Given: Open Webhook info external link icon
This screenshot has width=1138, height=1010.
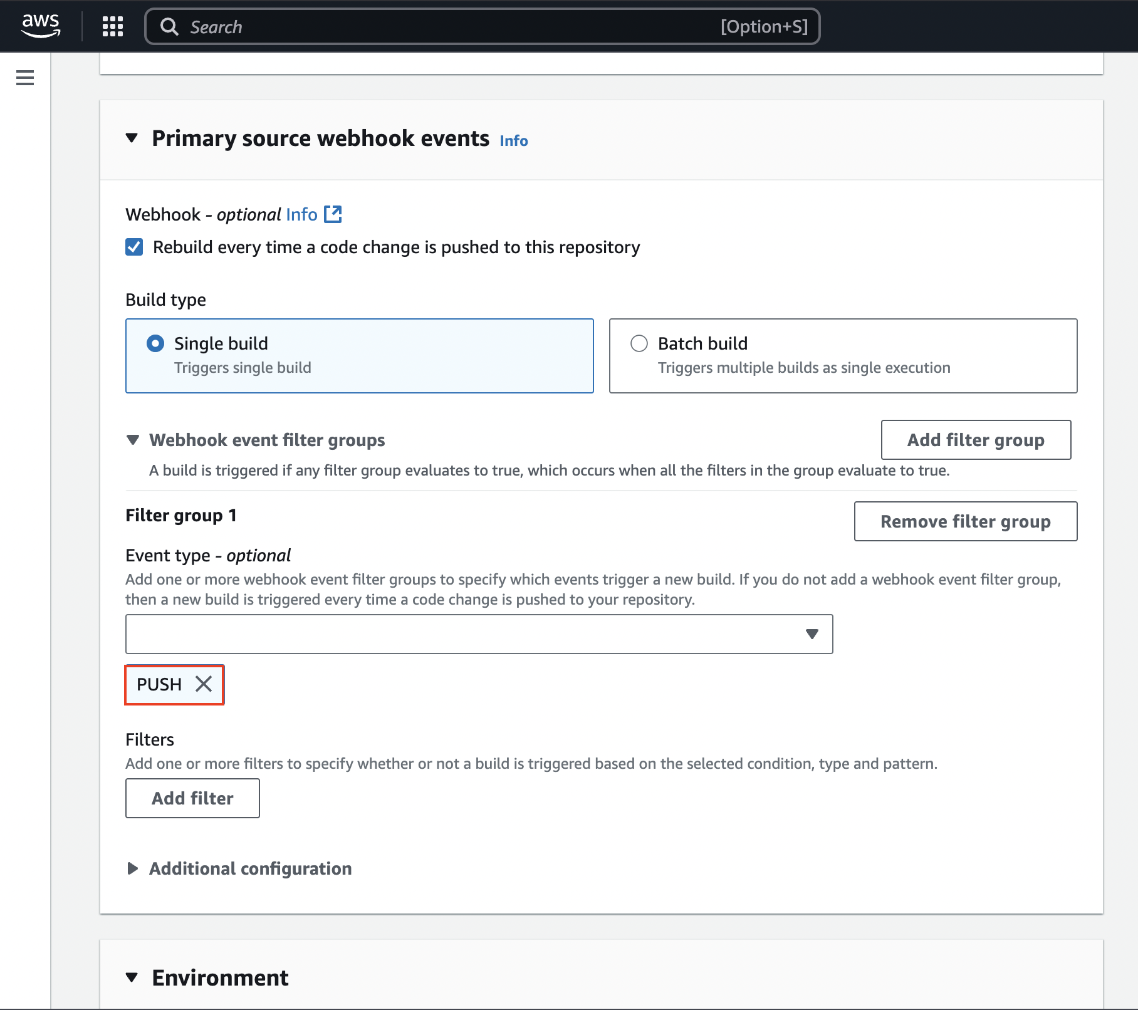Looking at the screenshot, I should [x=333, y=214].
